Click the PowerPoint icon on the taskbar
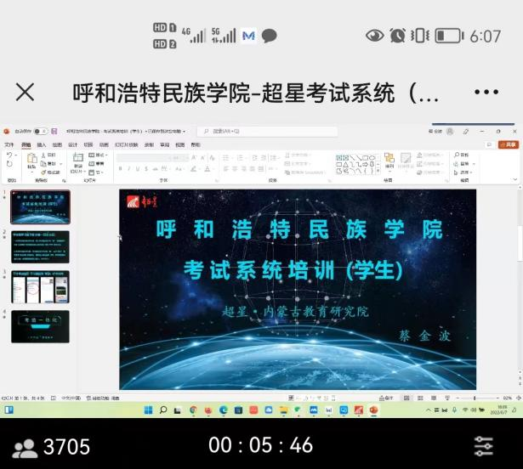Screen dimensions: 523x469 click(373, 410)
